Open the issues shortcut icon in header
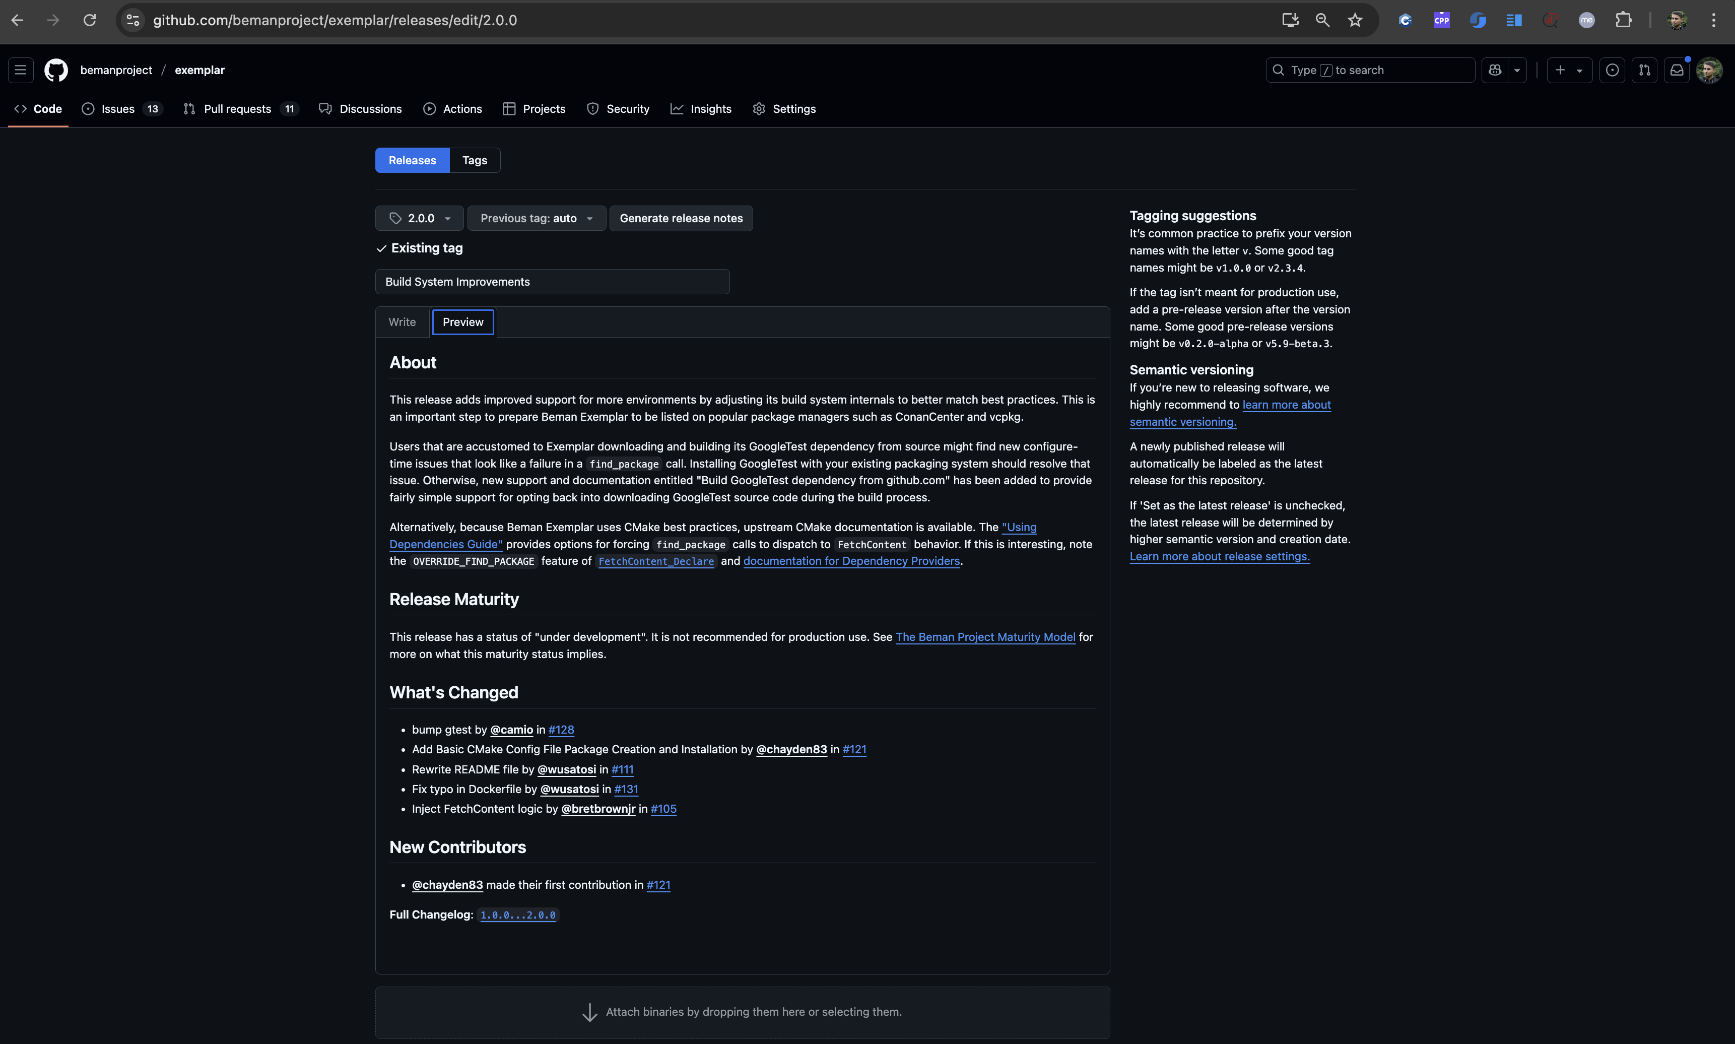Image resolution: width=1735 pixels, height=1044 pixels. [1612, 71]
